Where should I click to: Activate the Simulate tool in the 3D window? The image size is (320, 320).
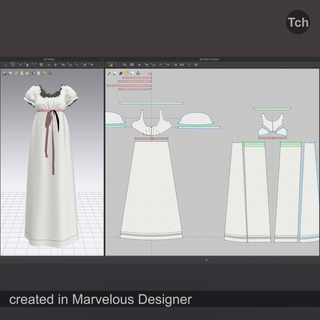pyautogui.click(x=6, y=65)
